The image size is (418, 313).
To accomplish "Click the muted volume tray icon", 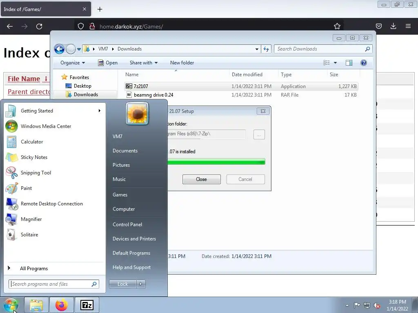I will coord(377,305).
